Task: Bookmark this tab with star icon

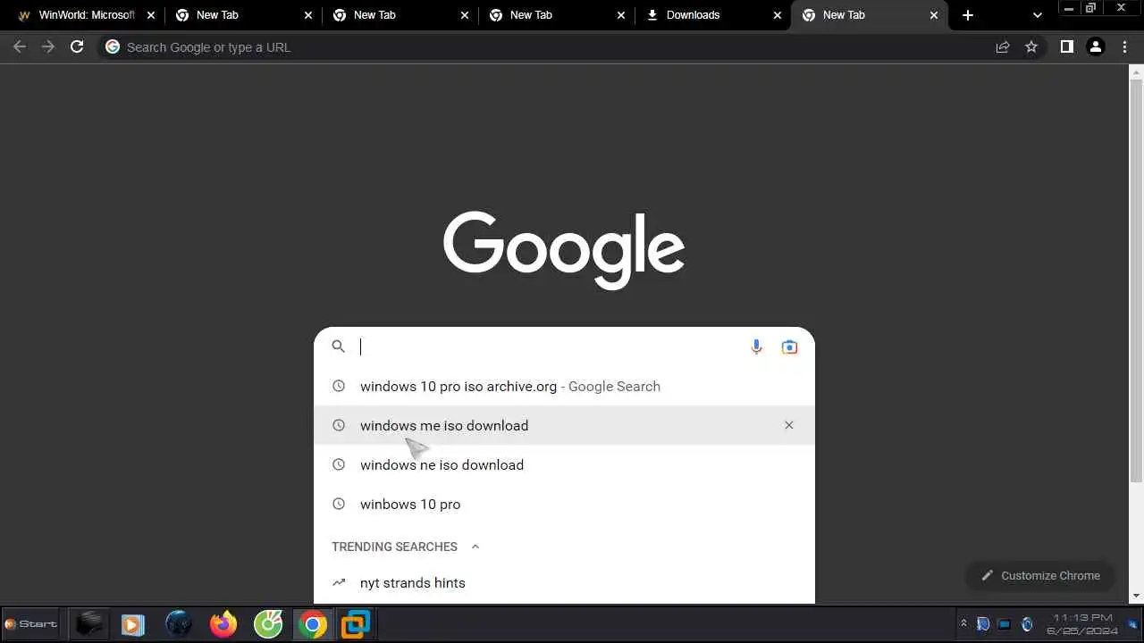Action: coord(1031,47)
